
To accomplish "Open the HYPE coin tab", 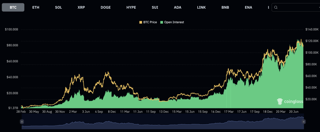I will 131,8.
